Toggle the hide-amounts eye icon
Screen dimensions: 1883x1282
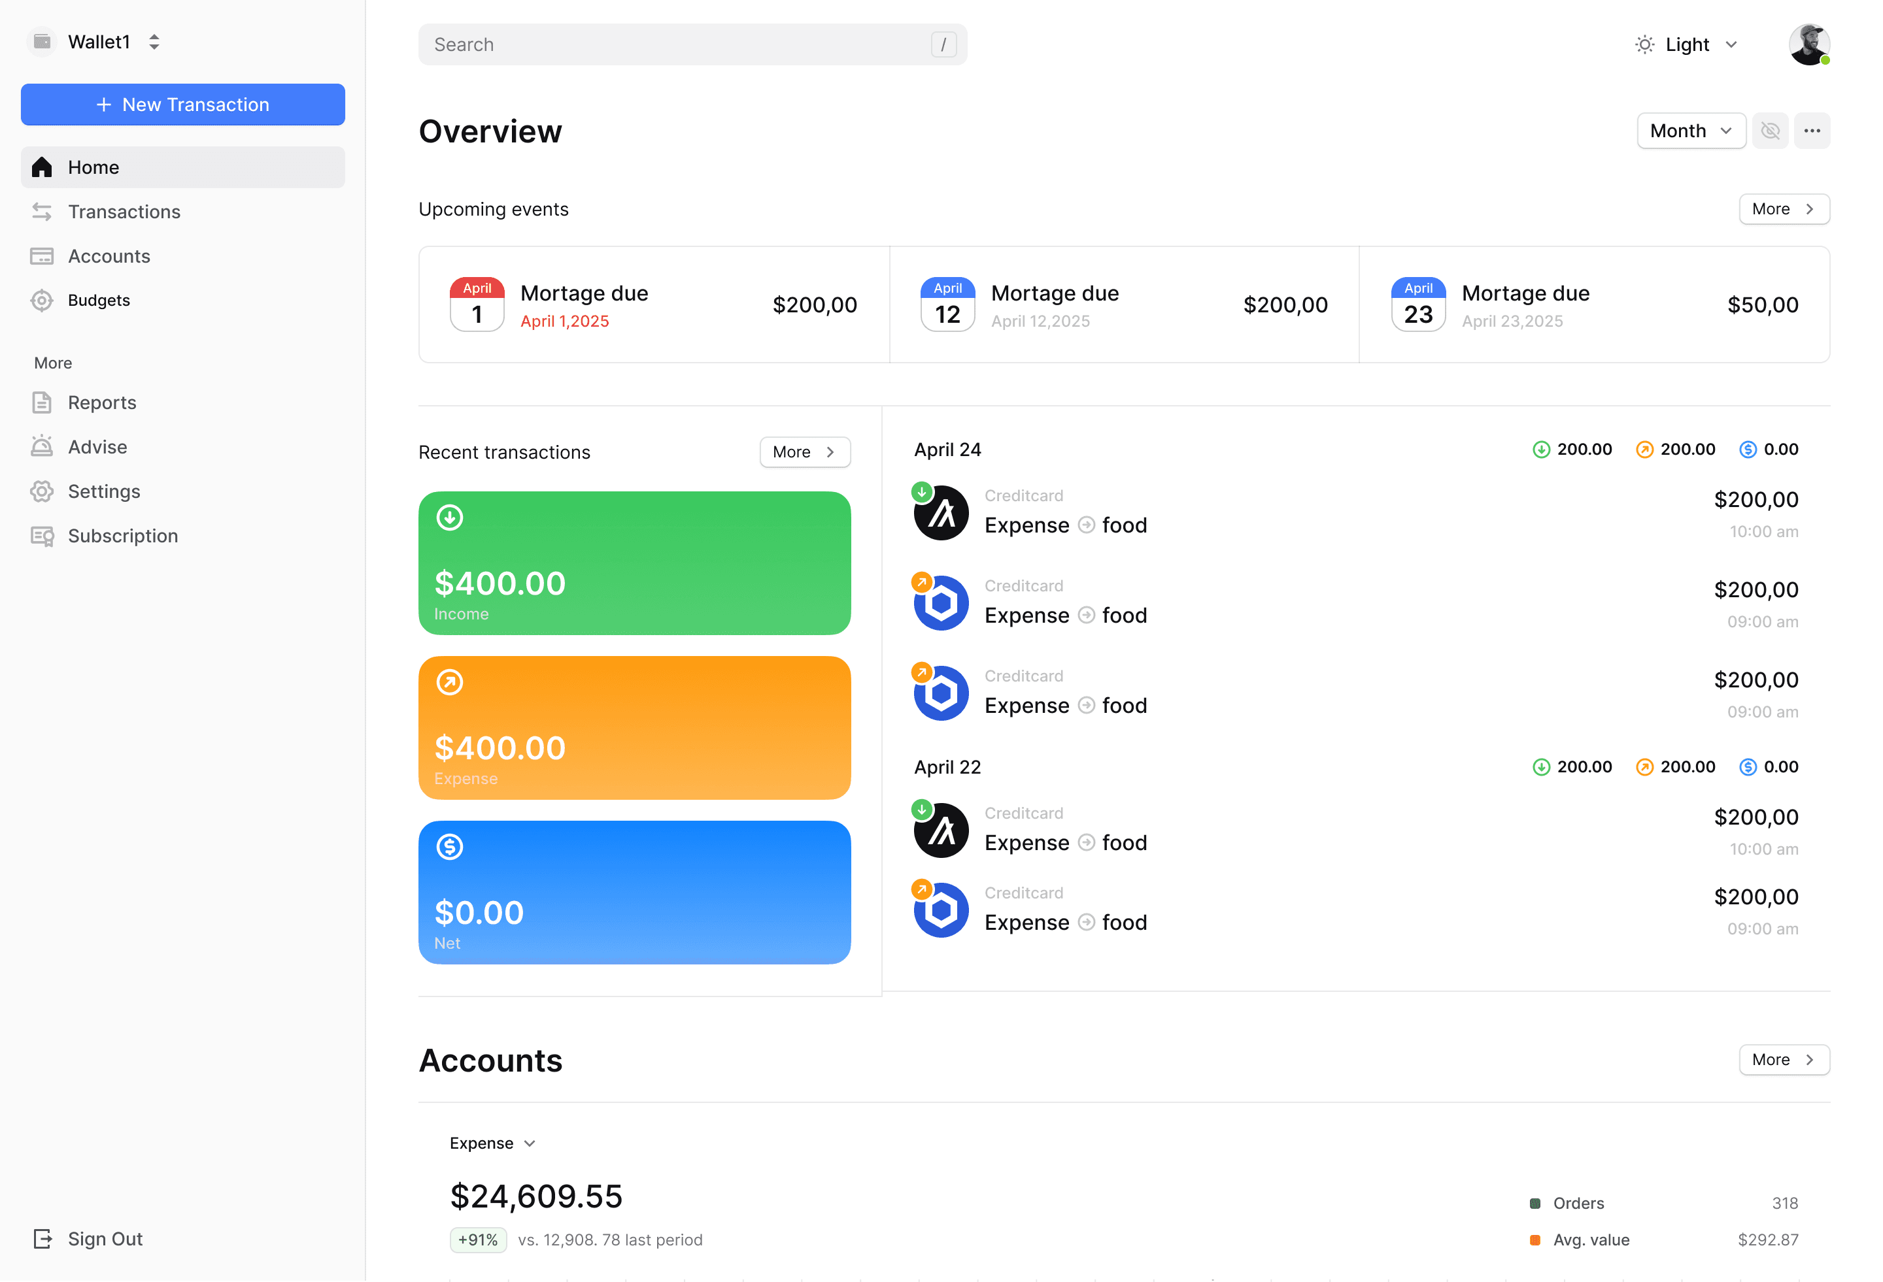click(x=1770, y=131)
